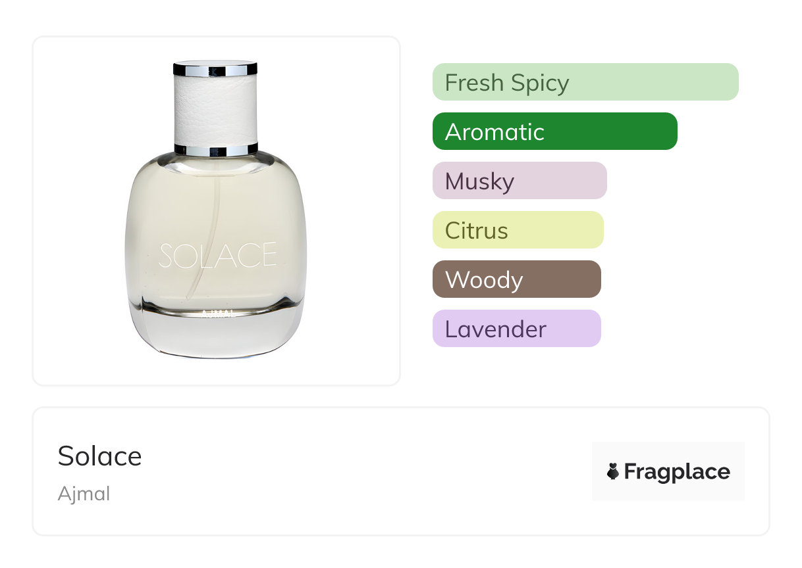The width and height of the screenshot is (802, 568).
Task: Click the Ajmal brand name below title
Action: click(x=84, y=494)
